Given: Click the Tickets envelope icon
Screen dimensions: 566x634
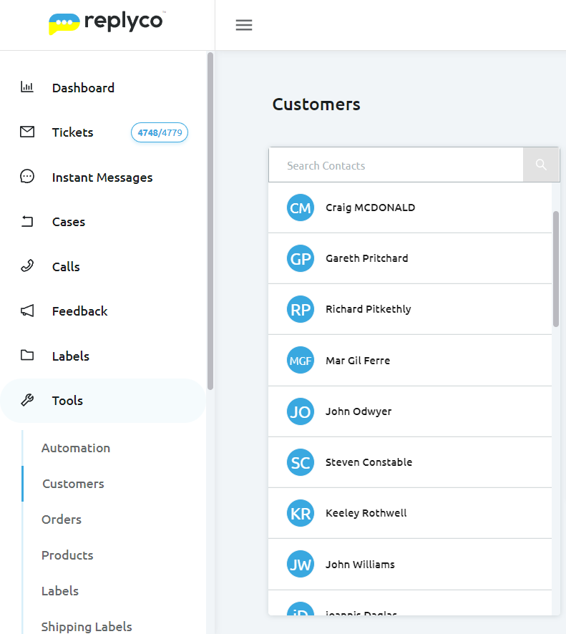Looking at the screenshot, I should click(x=27, y=132).
